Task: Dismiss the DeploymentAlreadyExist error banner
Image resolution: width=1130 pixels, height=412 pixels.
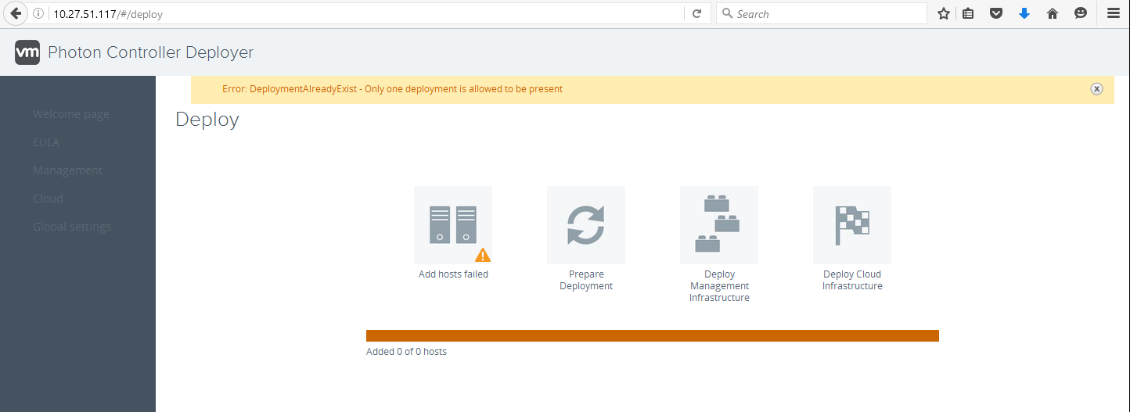Action: point(1096,89)
